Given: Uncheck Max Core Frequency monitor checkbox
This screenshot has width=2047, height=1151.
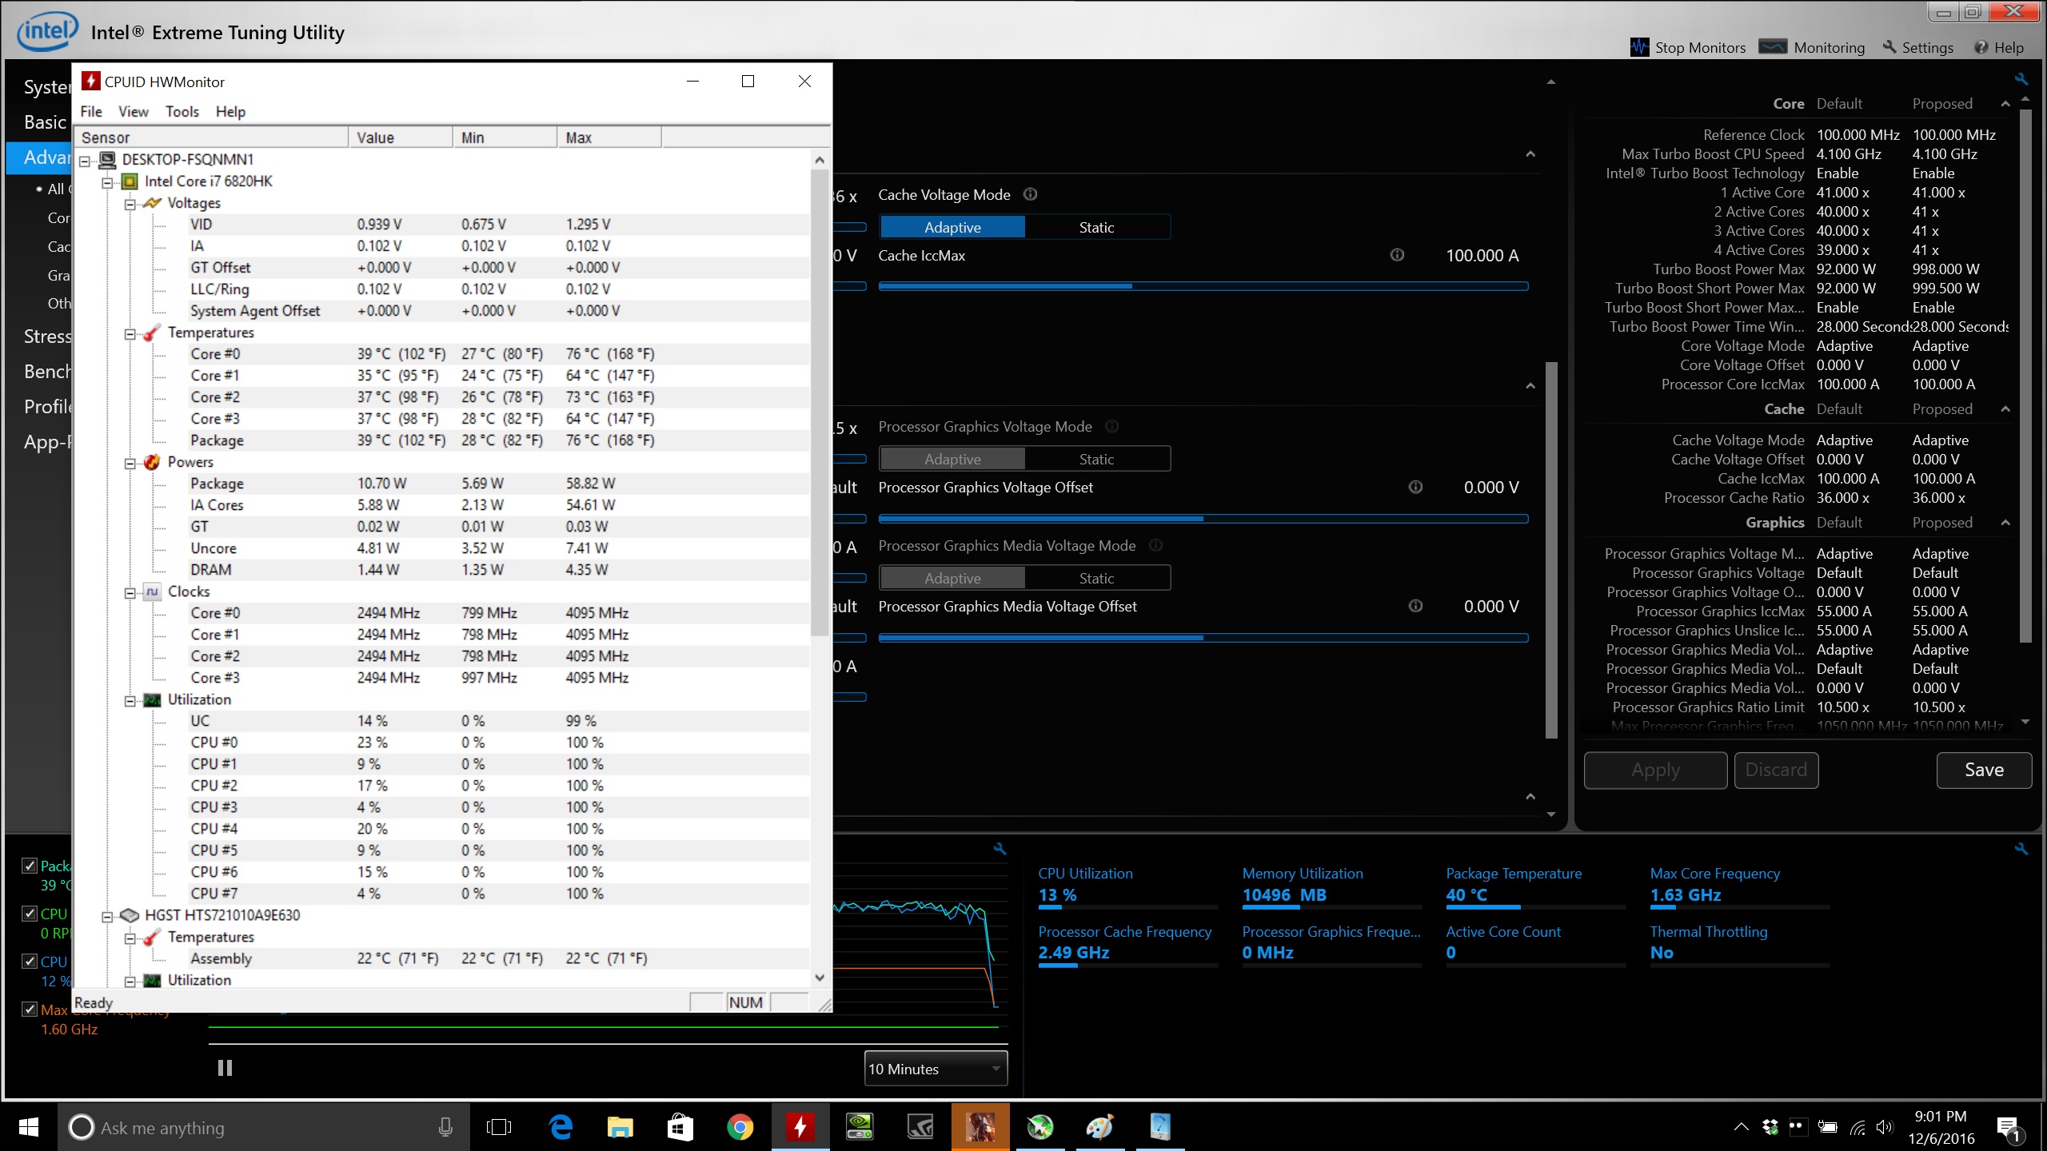Looking at the screenshot, I should click(x=30, y=1010).
